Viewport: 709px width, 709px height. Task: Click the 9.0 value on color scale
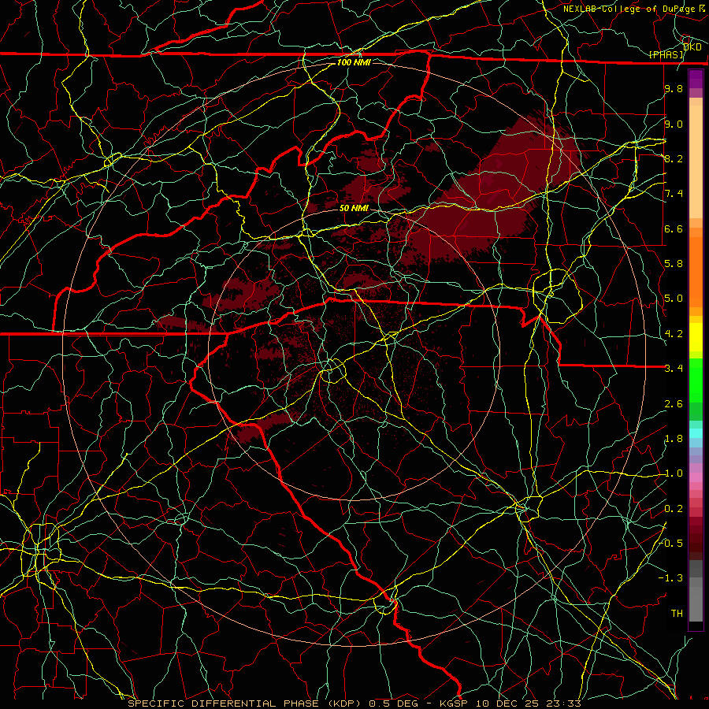pos(674,124)
